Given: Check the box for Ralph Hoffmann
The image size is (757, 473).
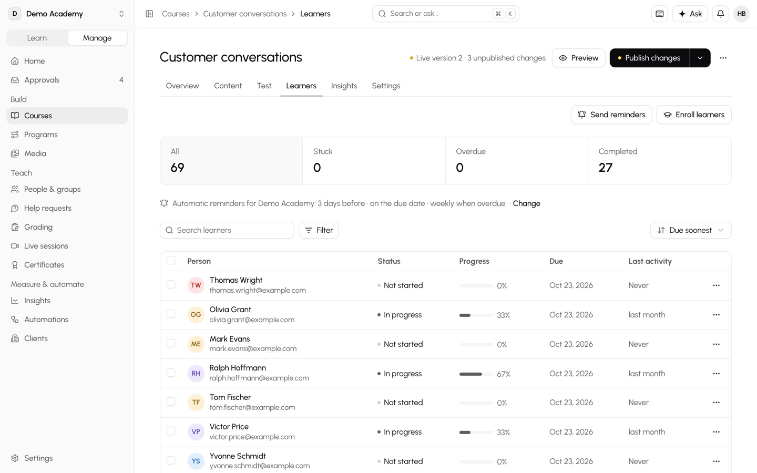Looking at the screenshot, I should pyautogui.click(x=171, y=373).
